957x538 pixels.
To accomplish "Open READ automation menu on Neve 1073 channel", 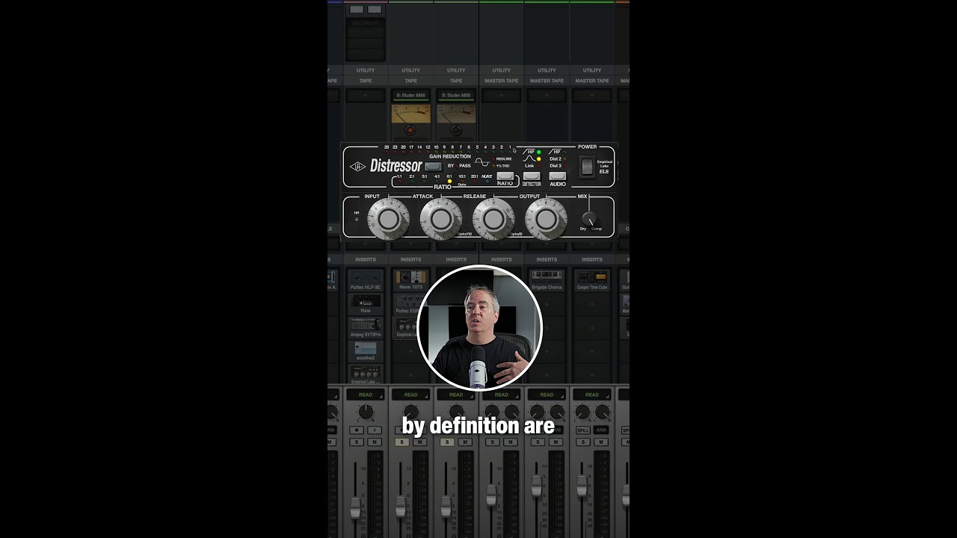I will (x=410, y=395).
